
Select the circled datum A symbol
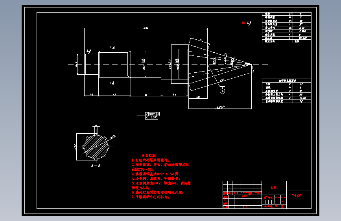tap(222, 91)
